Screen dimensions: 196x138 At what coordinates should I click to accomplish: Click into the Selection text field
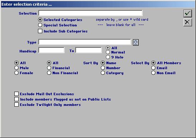[90, 13]
